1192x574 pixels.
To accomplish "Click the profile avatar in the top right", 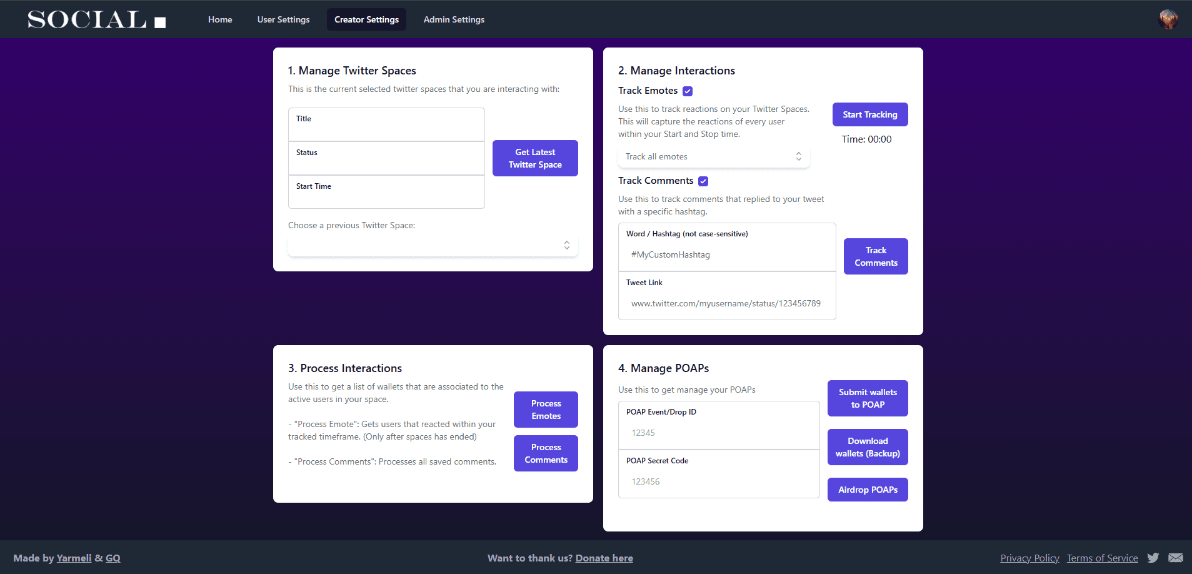I will click(1168, 19).
